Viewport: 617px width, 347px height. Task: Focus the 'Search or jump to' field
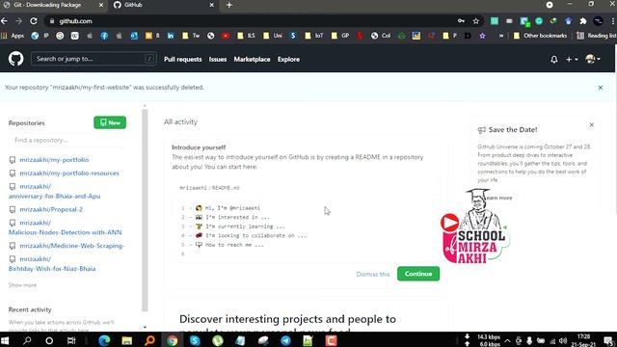(x=94, y=59)
